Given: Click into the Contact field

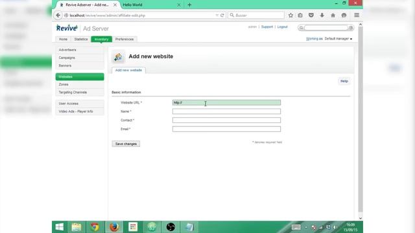Looking at the screenshot, I should tap(226, 120).
